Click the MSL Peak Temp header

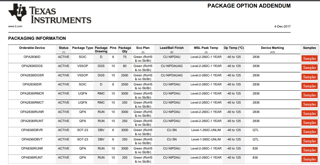click(206, 48)
